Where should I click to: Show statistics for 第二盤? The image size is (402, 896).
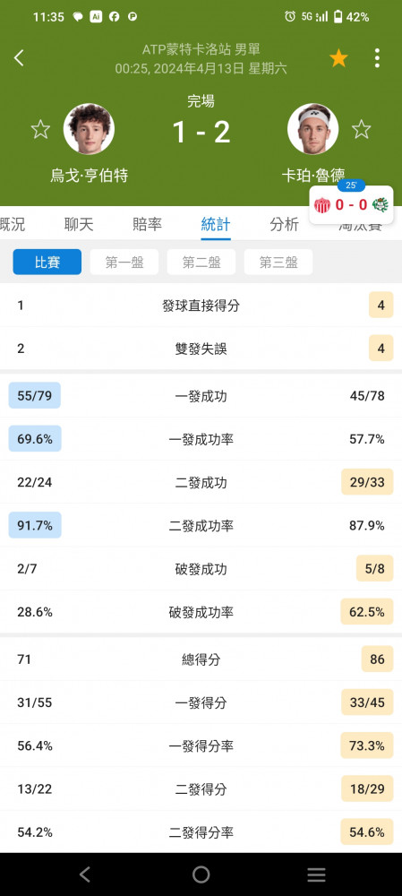click(201, 263)
